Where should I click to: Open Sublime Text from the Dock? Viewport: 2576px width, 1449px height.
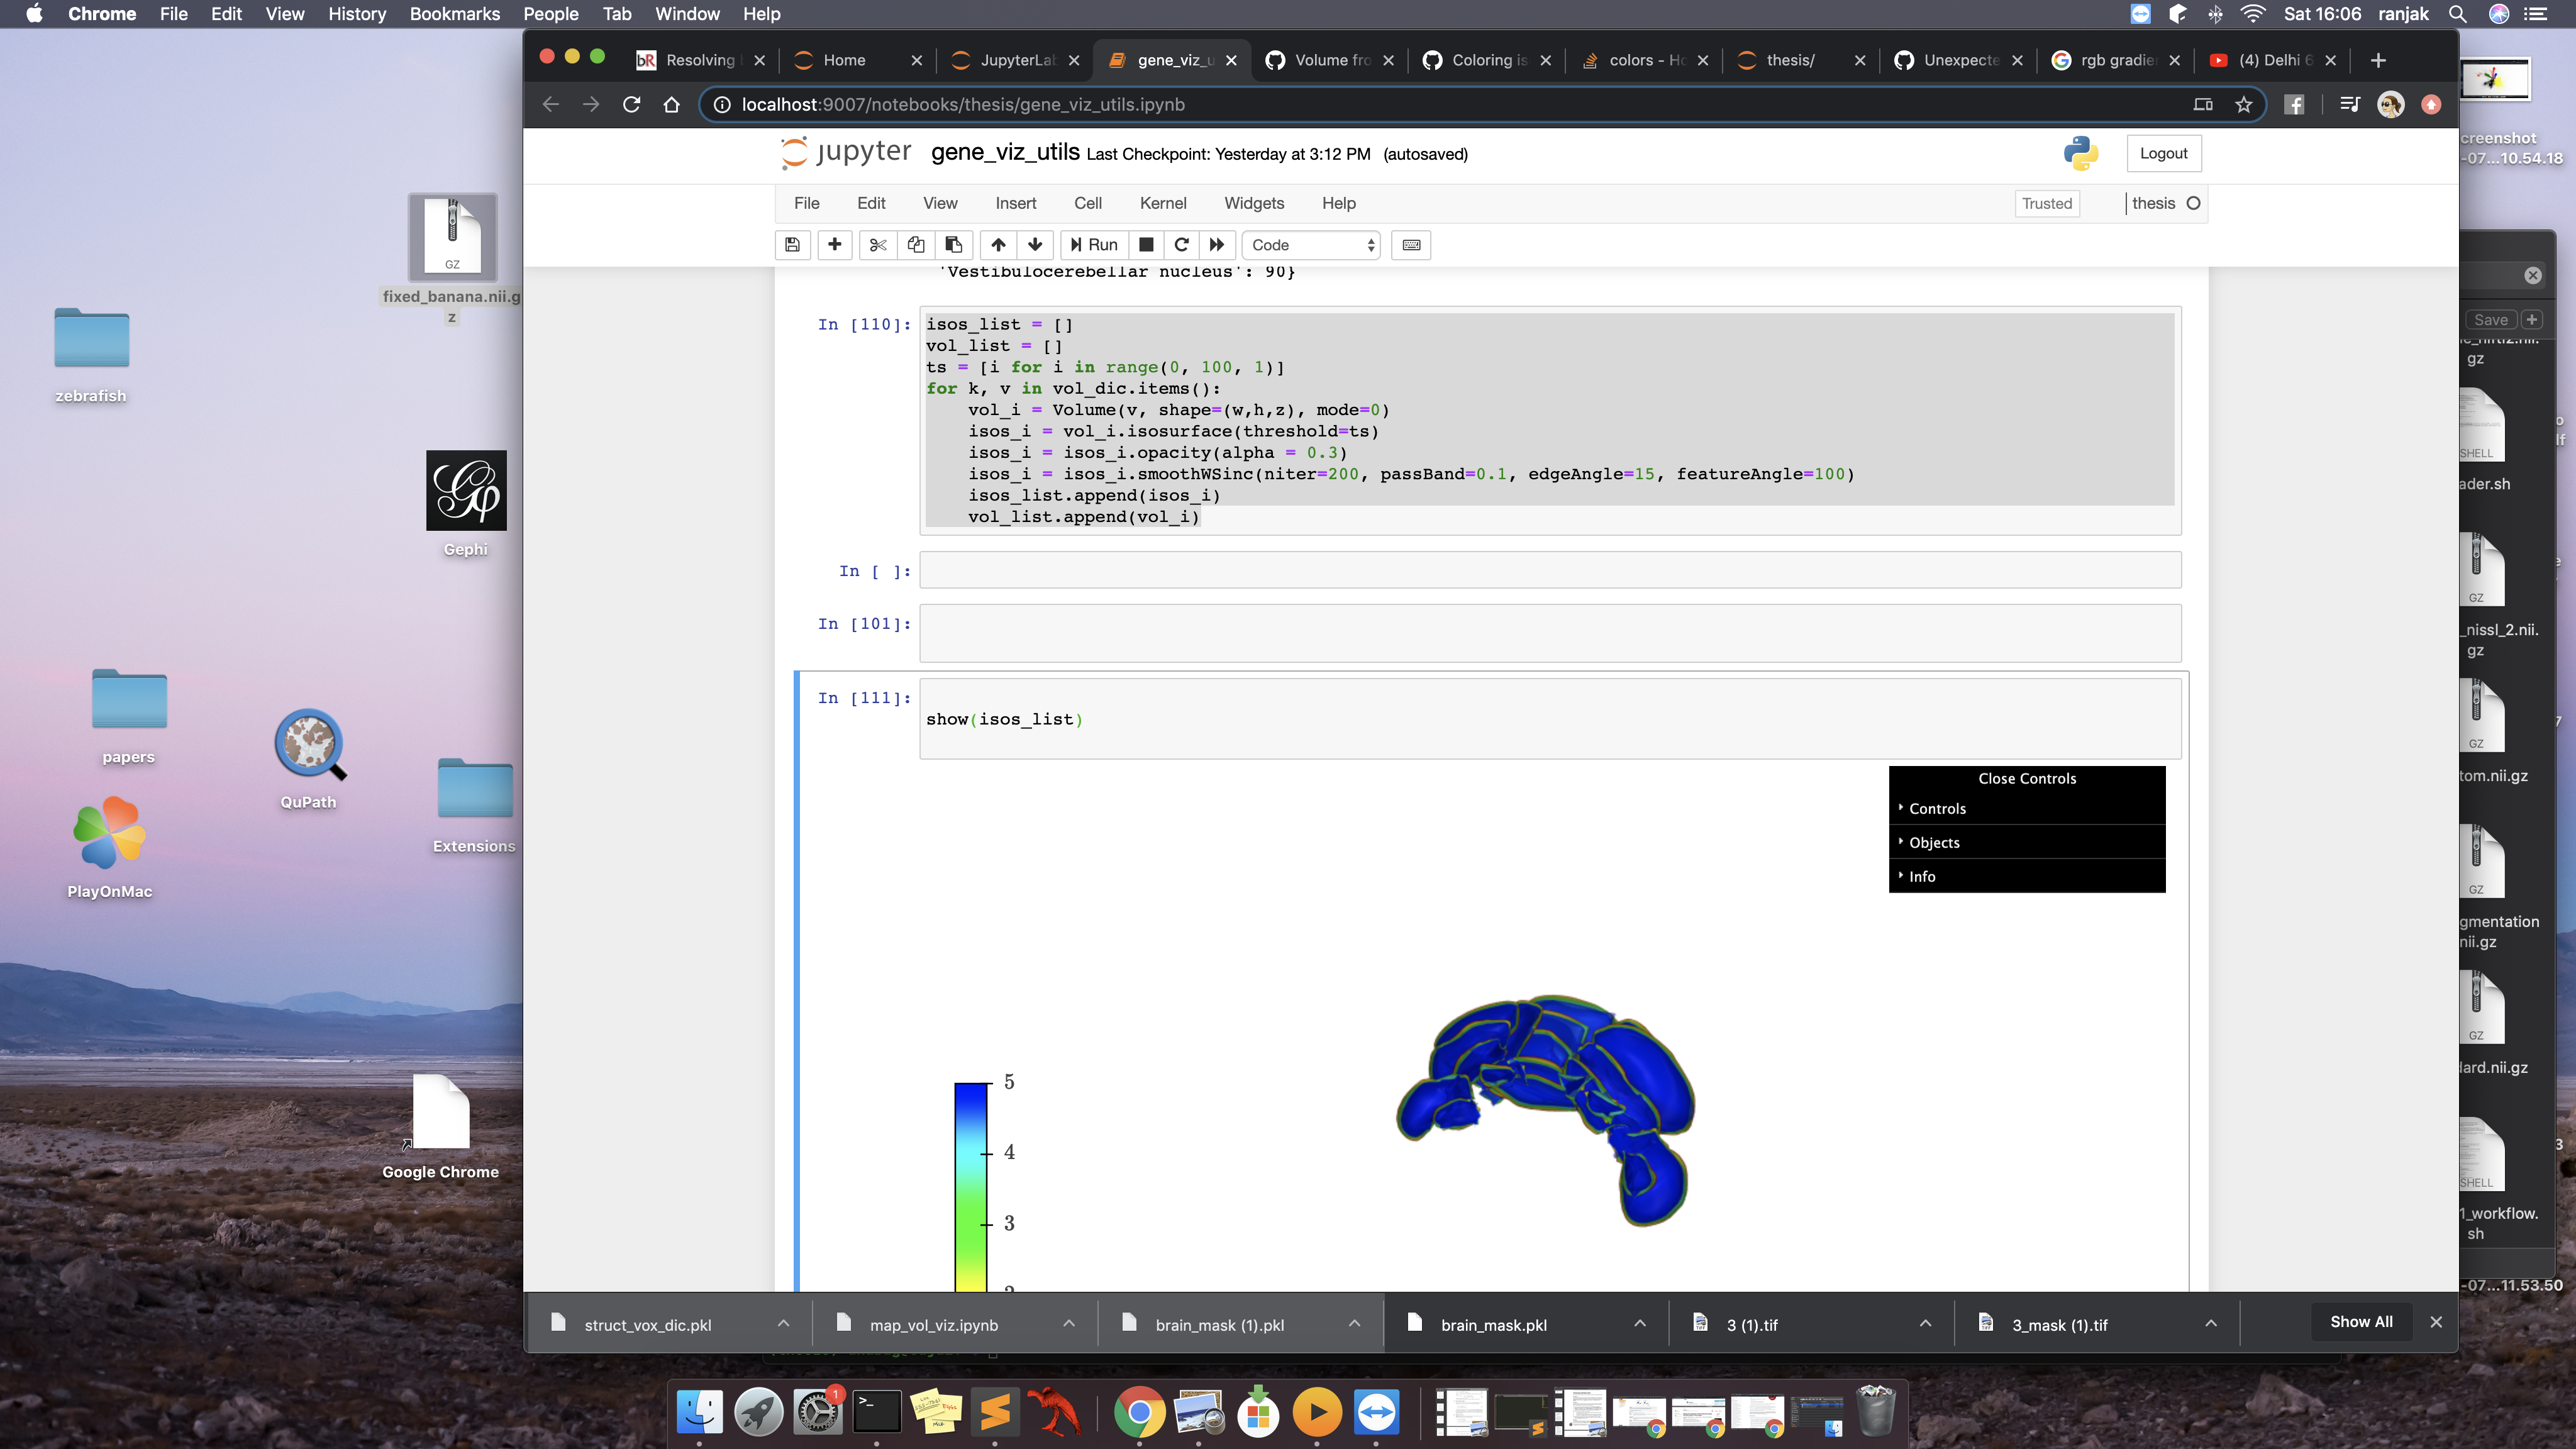point(995,1412)
